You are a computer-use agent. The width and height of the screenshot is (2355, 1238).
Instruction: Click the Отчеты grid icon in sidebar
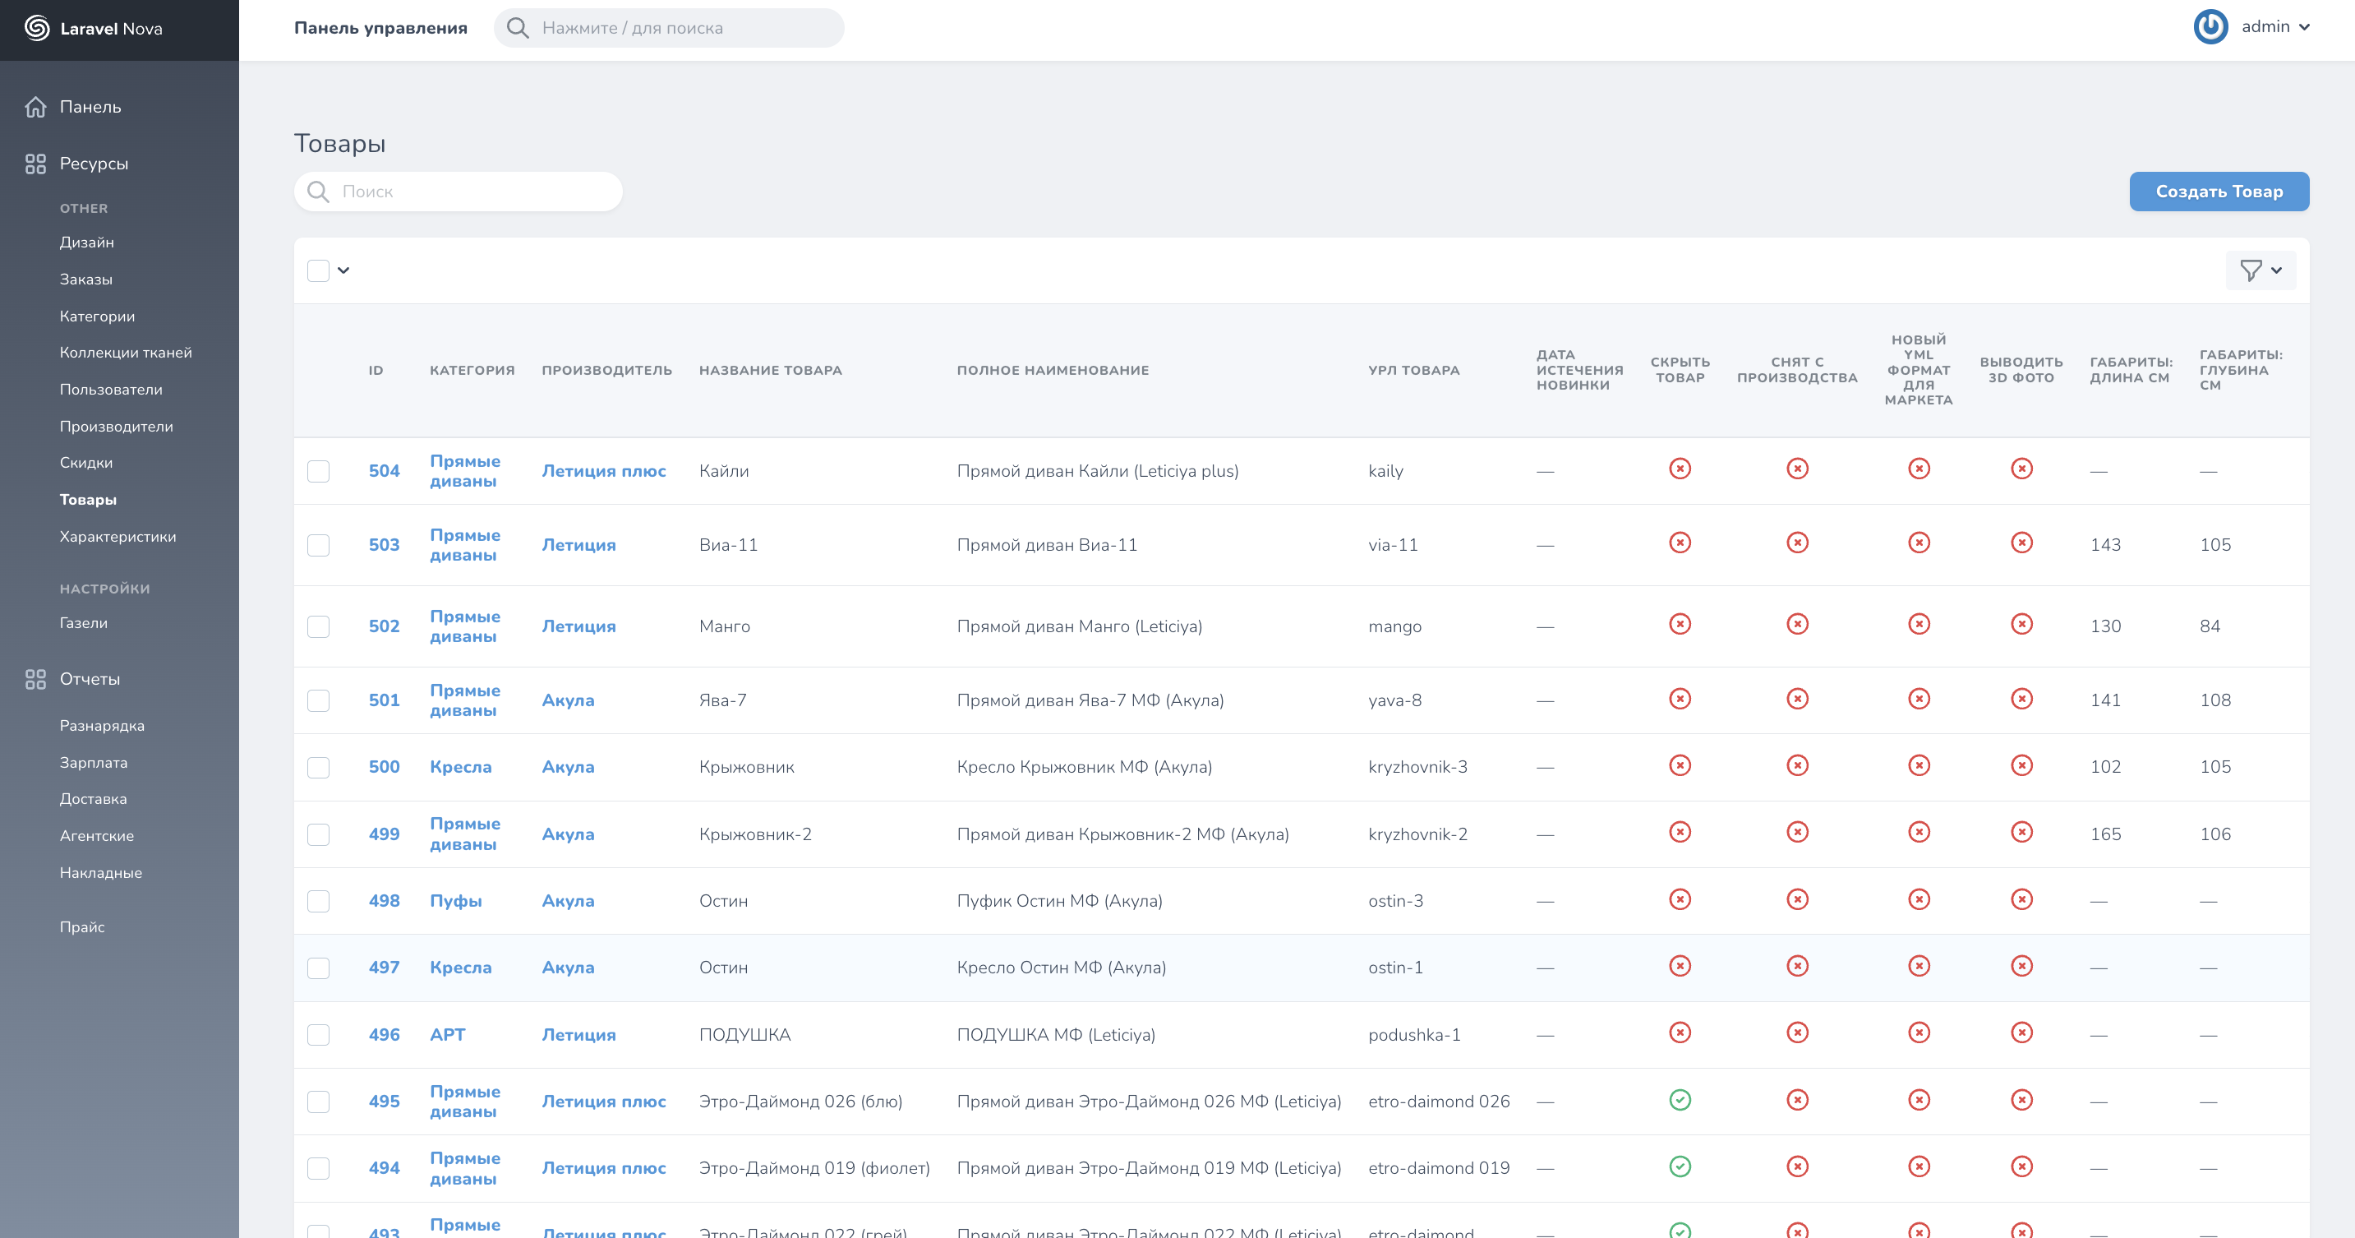tap(35, 679)
